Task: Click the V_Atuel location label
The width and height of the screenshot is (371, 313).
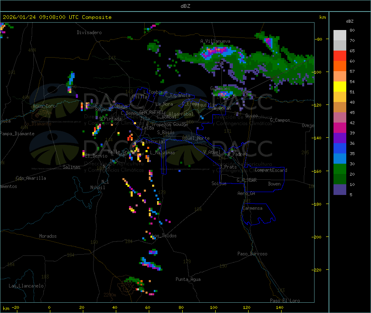Action: click(212, 152)
